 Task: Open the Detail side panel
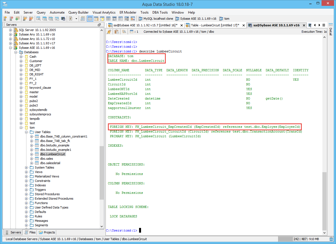click(331, 29)
